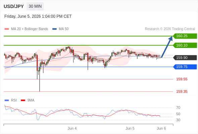Click the 30 MIN timeframe badge

pyautogui.click(x=35, y=6)
